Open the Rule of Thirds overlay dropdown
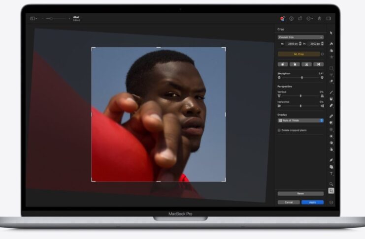This screenshot has width=365, height=239. pos(300,120)
